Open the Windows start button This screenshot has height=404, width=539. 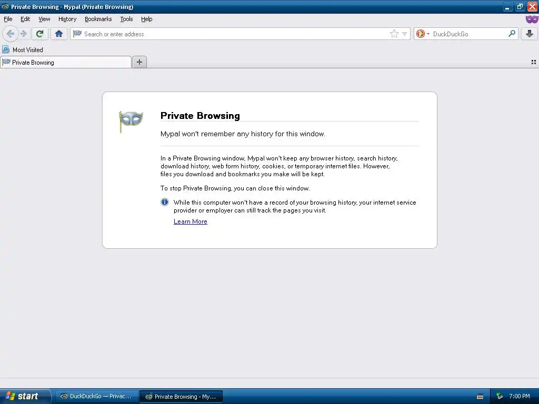click(25, 396)
